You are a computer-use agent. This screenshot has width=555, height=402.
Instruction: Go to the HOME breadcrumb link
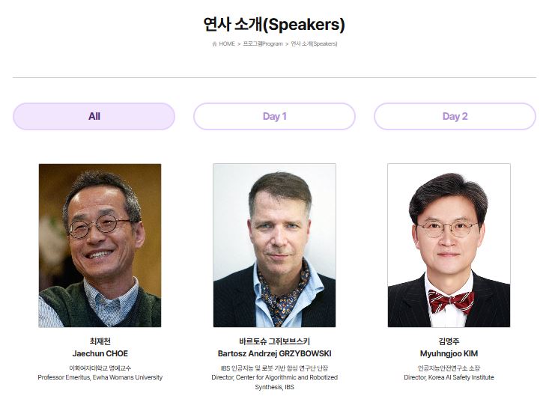(x=227, y=44)
